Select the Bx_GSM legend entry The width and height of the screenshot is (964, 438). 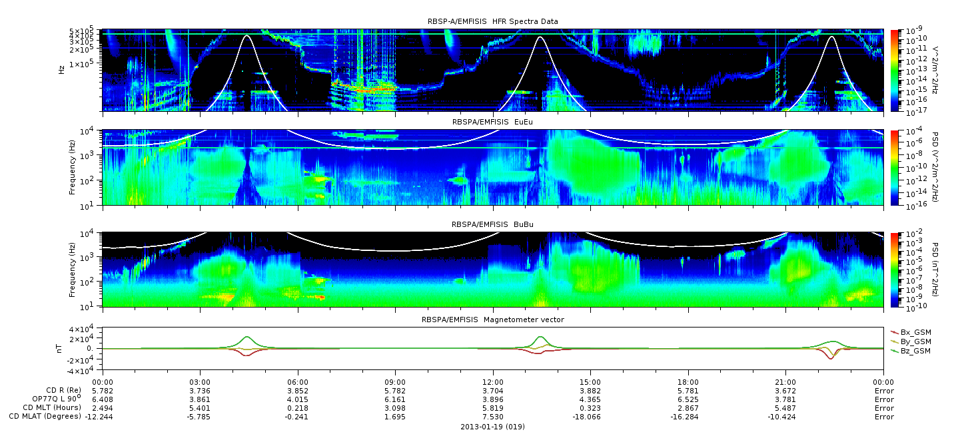911,331
